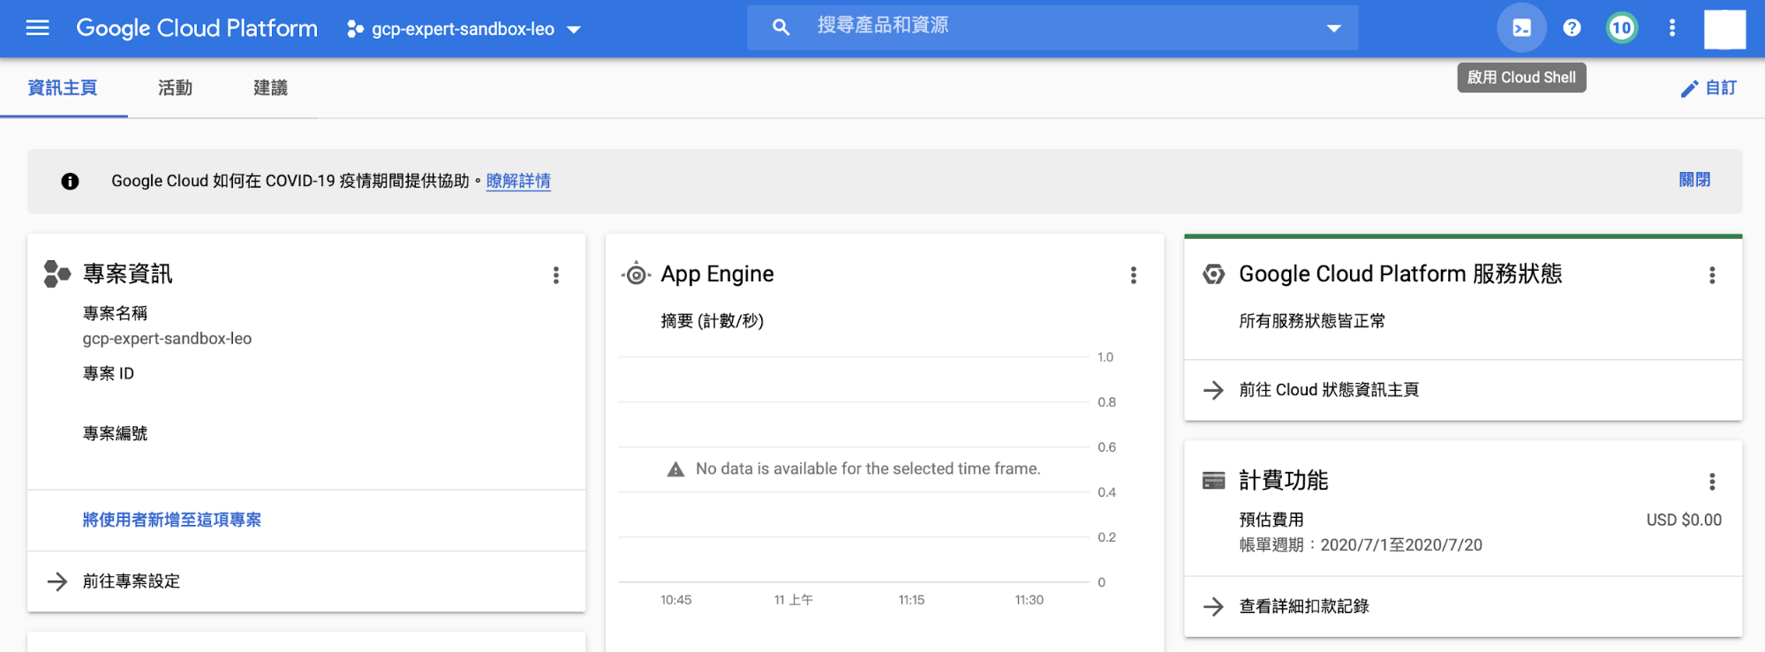Screen dimensions: 1765x652
Task: Focus the 搜尋產品和資源 search field
Action: tap(1052, 27)
